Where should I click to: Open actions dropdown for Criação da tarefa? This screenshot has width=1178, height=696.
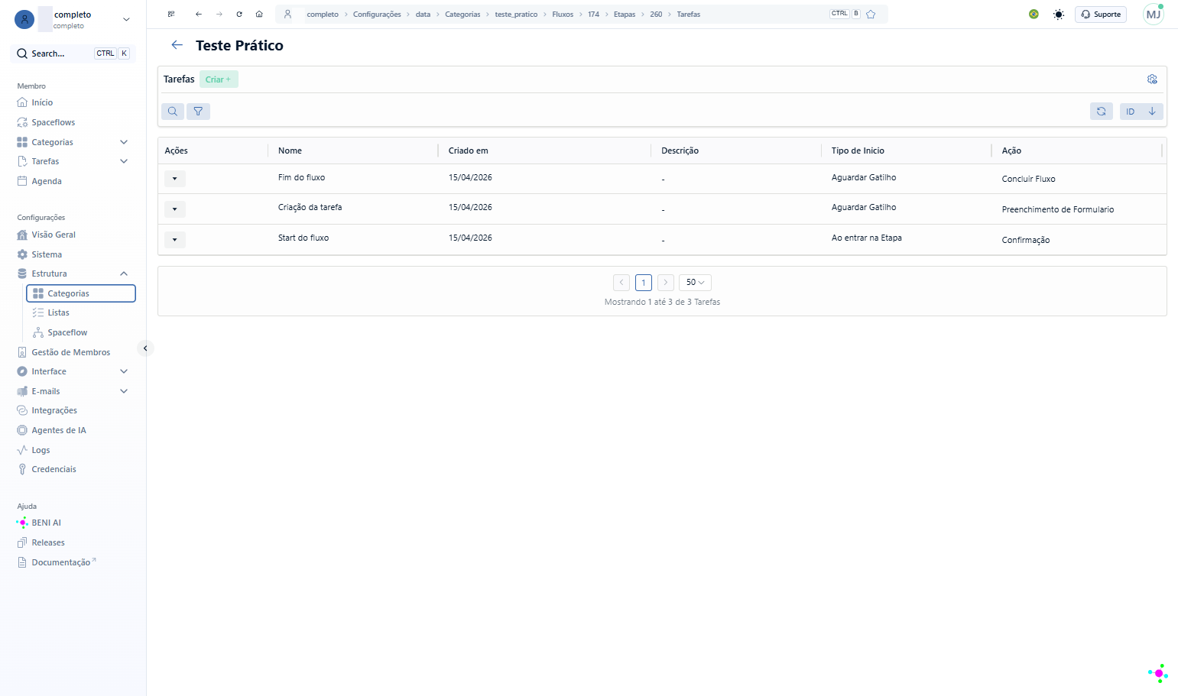175,209
